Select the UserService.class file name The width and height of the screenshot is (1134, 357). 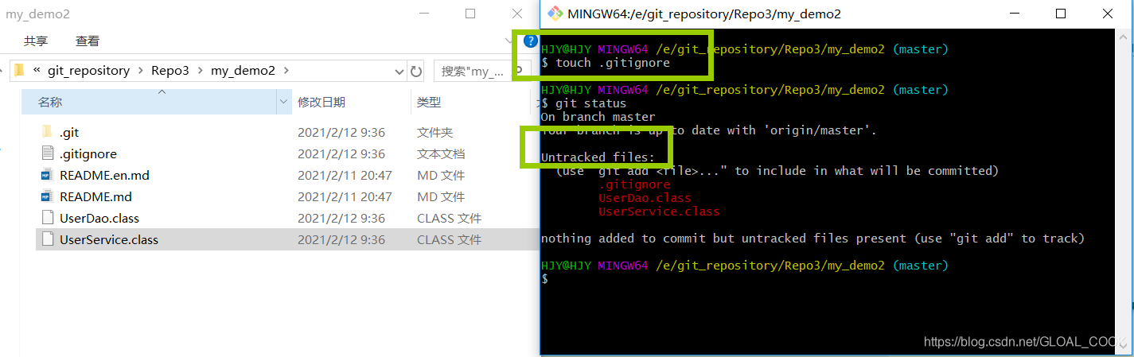pyautogui.click(x=109, y=239)
